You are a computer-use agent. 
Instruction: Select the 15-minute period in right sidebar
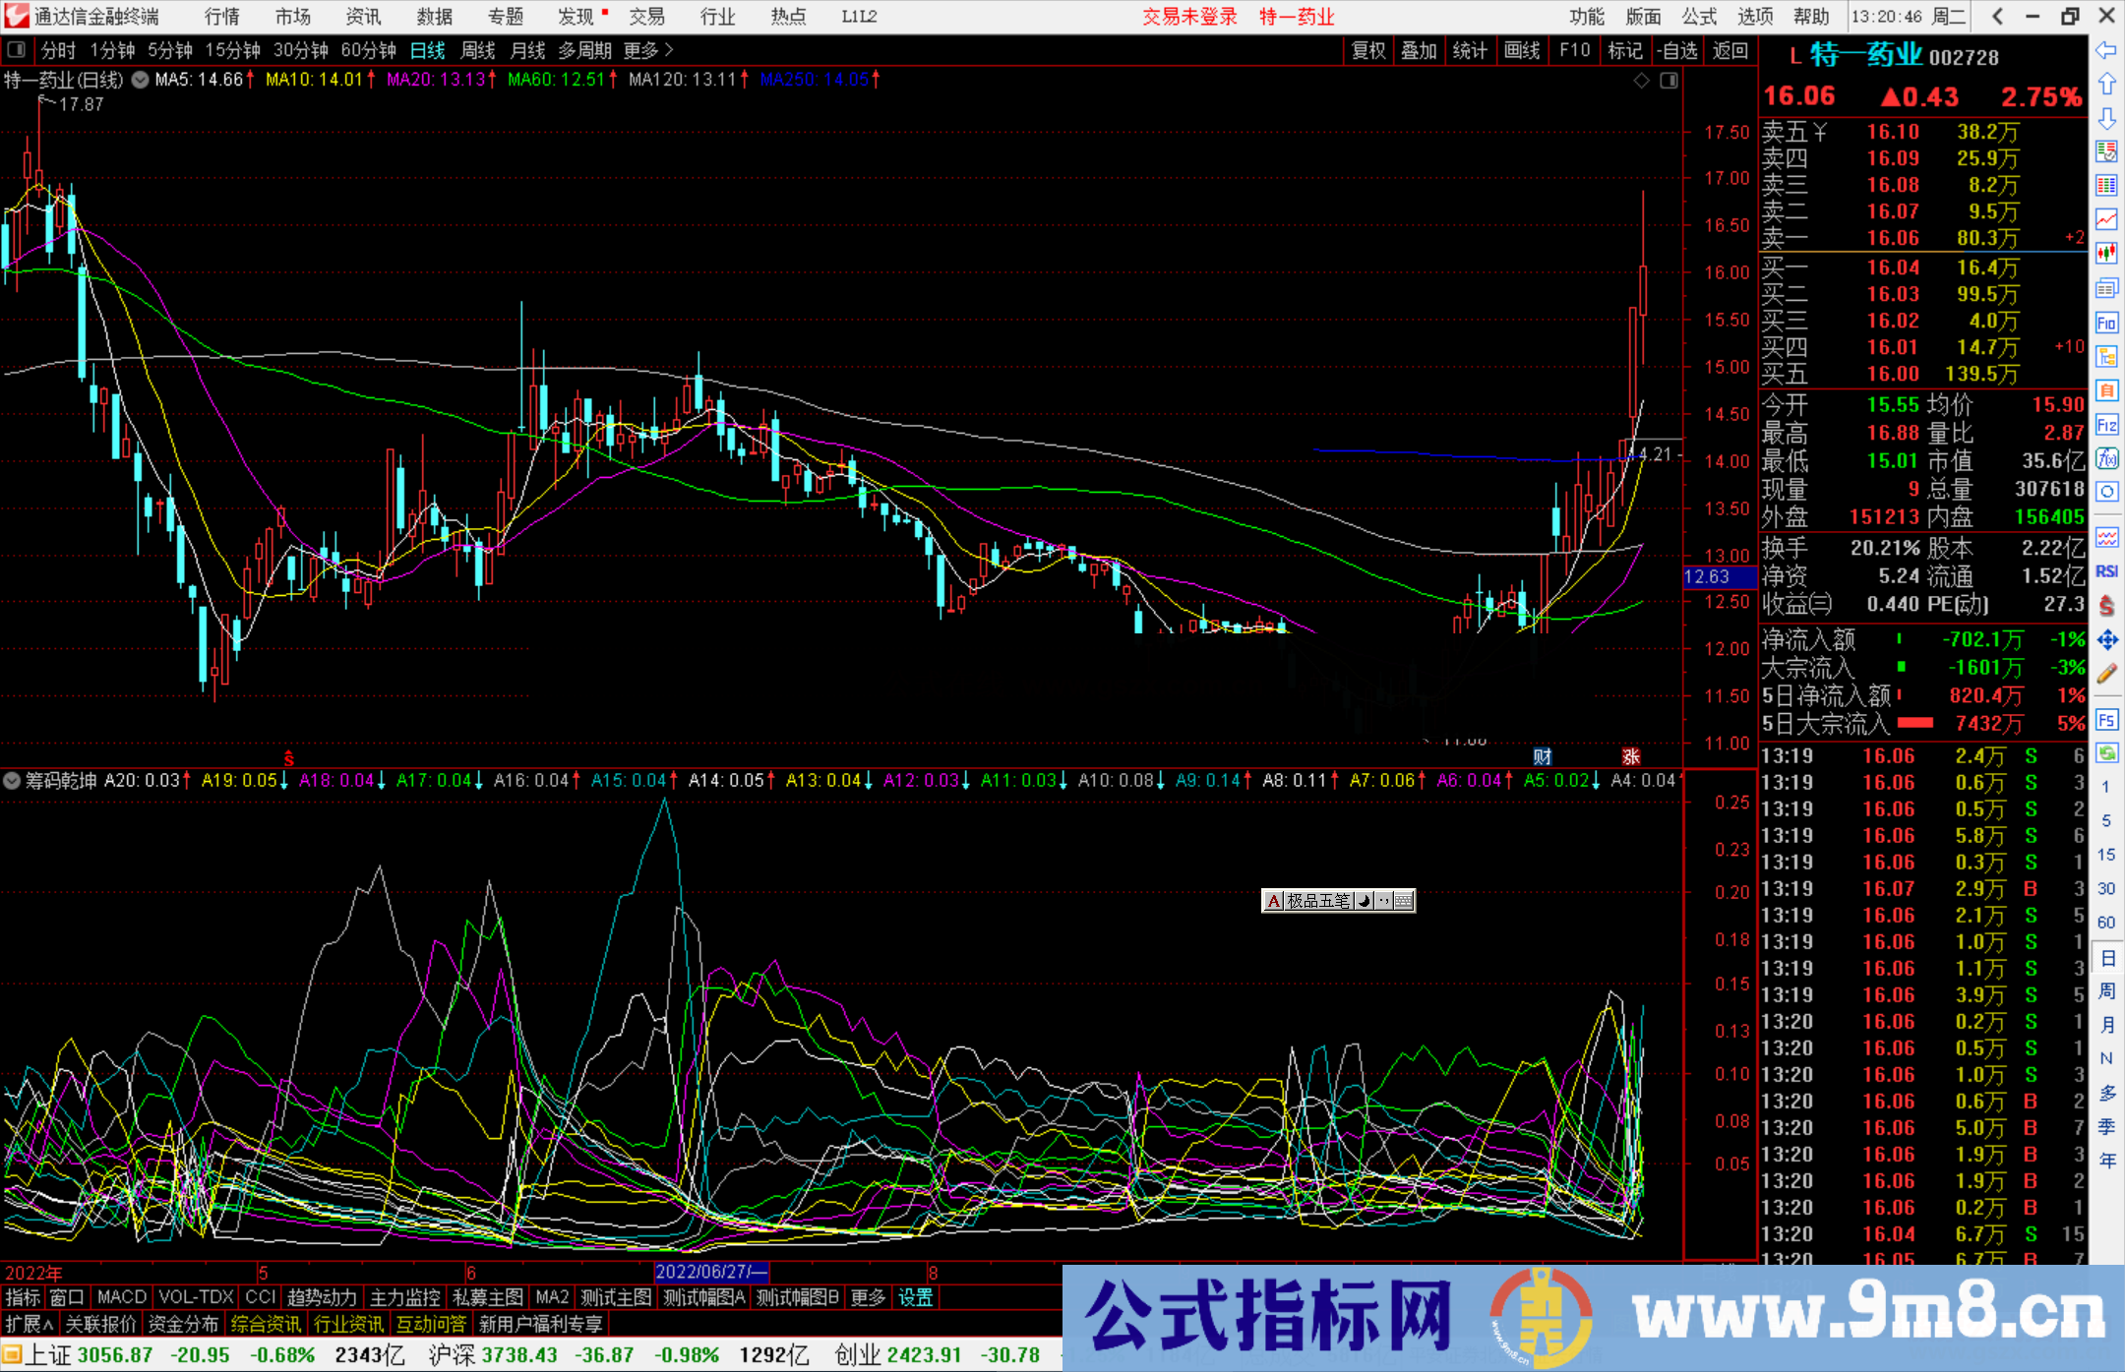pos(2105,854)
